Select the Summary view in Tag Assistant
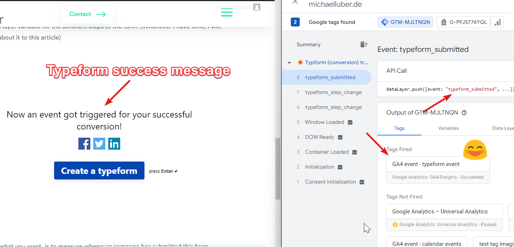This screenshot has height=247, width=514. pyautogui.click(x=309, y=44)
